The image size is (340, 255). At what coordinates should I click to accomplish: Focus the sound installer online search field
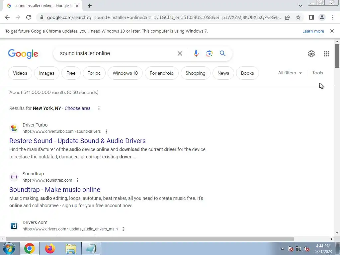[x=117, y=53]
